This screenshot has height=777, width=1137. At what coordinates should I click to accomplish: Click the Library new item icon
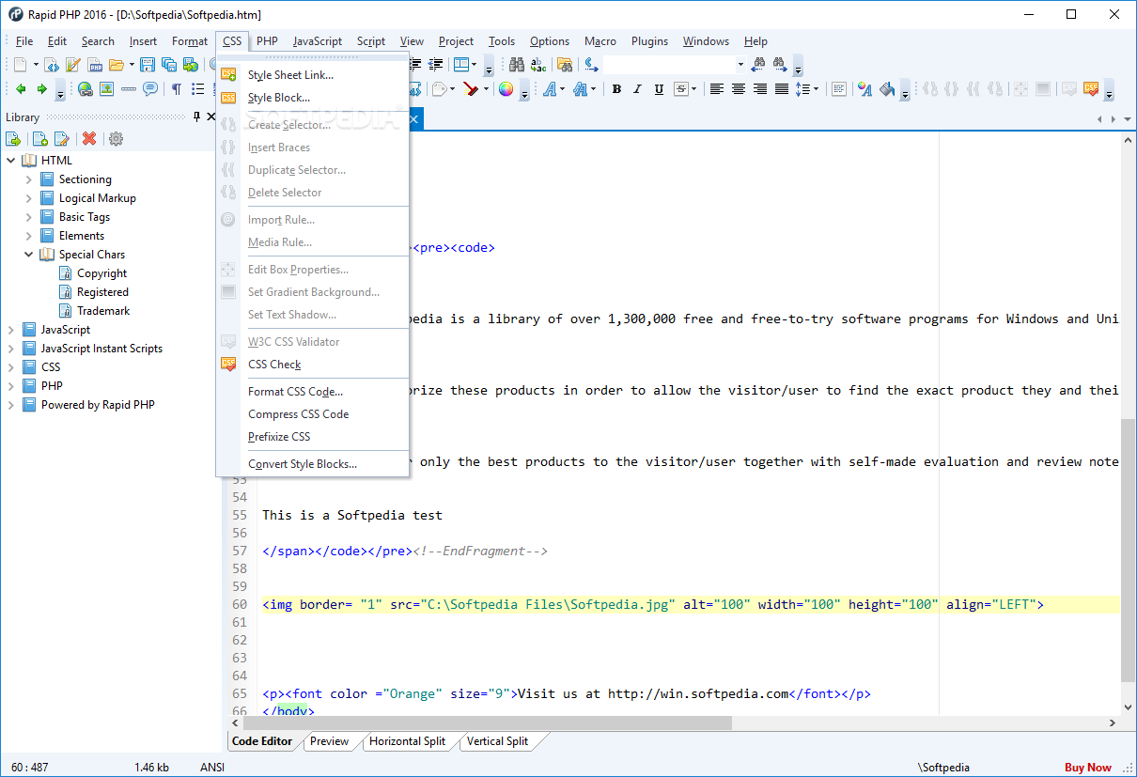coord(40,139)
